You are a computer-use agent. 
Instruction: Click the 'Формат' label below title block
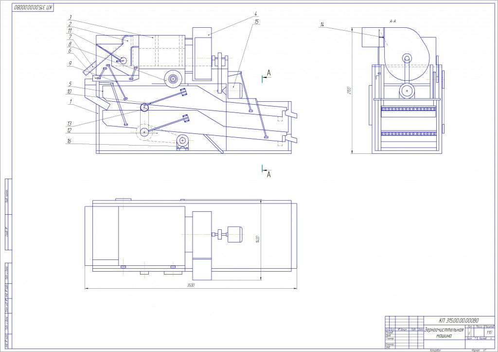(x=476, y=351)
